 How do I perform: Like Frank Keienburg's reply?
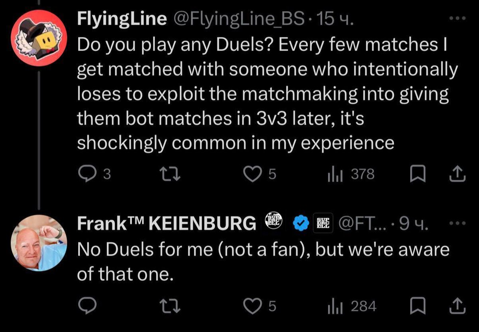pyautogui.click(x=253, y=306)
